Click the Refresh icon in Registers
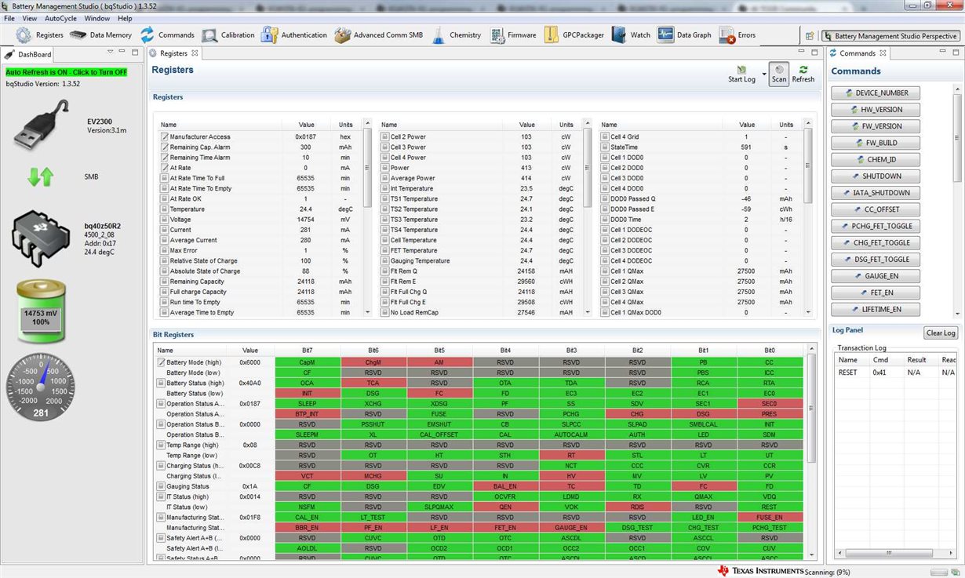The width and height of the screenshot is (965, 578). [x=803, y=70]
